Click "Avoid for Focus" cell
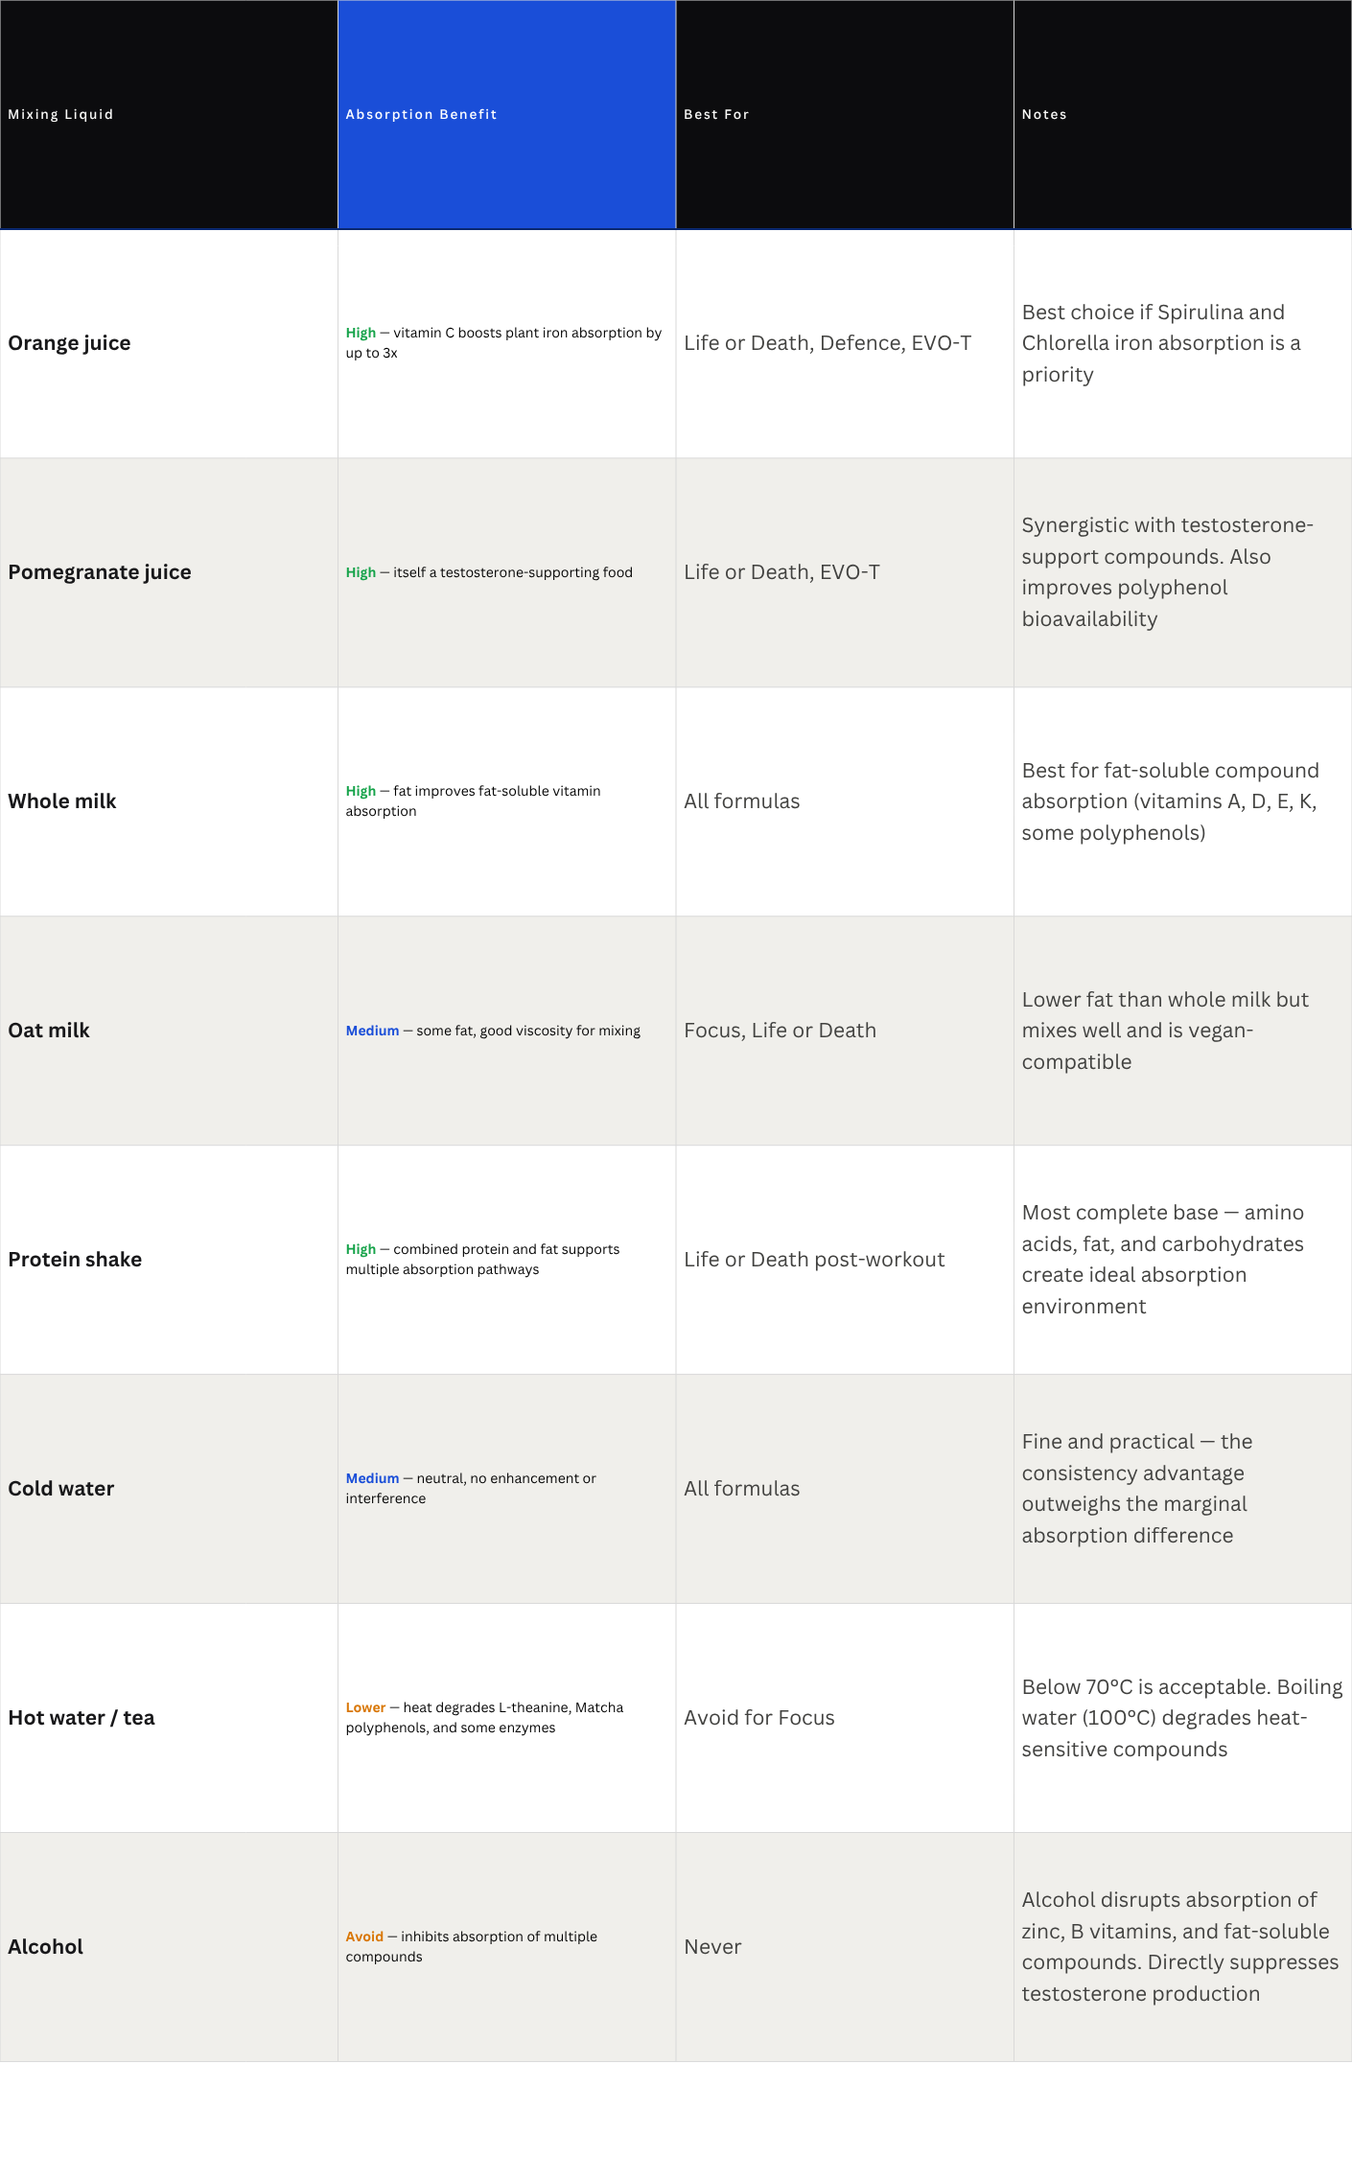Image resolution: width=1352 pixels, height=2157 pixels. [759, 1718]
